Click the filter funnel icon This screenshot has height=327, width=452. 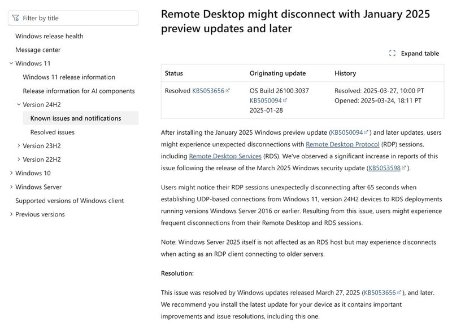click(x=16, y=18)
